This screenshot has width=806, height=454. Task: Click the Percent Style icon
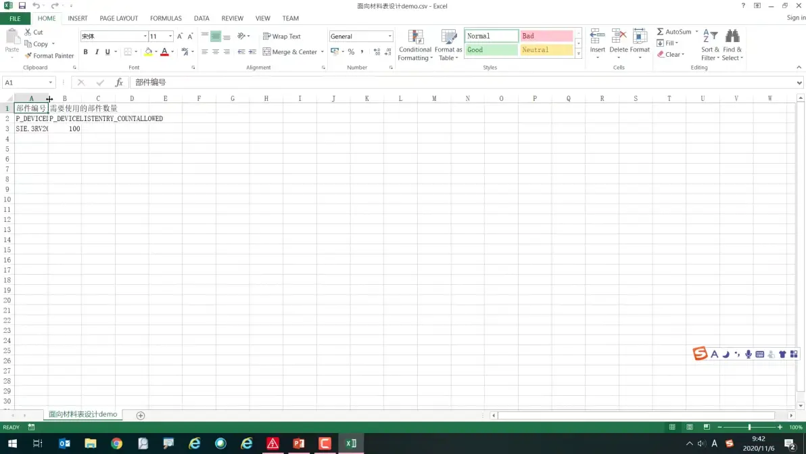pyautogui.click(x=351, y=52)
